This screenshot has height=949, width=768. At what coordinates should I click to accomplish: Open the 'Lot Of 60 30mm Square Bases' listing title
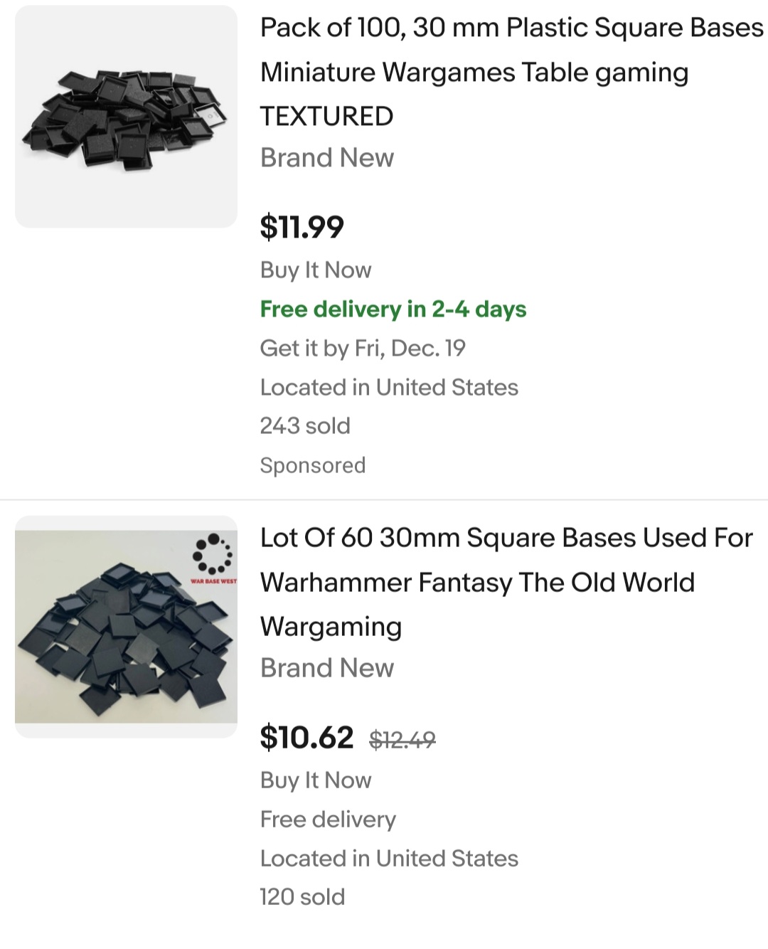506,581
